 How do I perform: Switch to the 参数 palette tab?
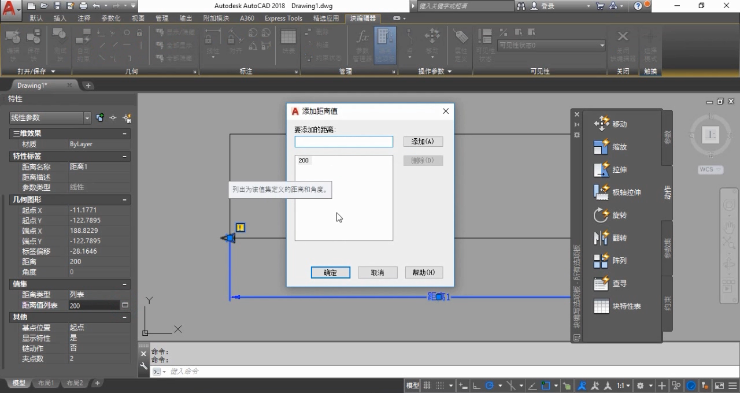tap(668, 138)
